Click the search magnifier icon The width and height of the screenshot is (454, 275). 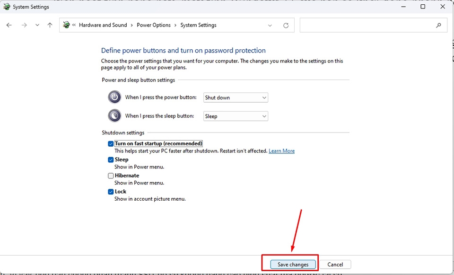438,25
